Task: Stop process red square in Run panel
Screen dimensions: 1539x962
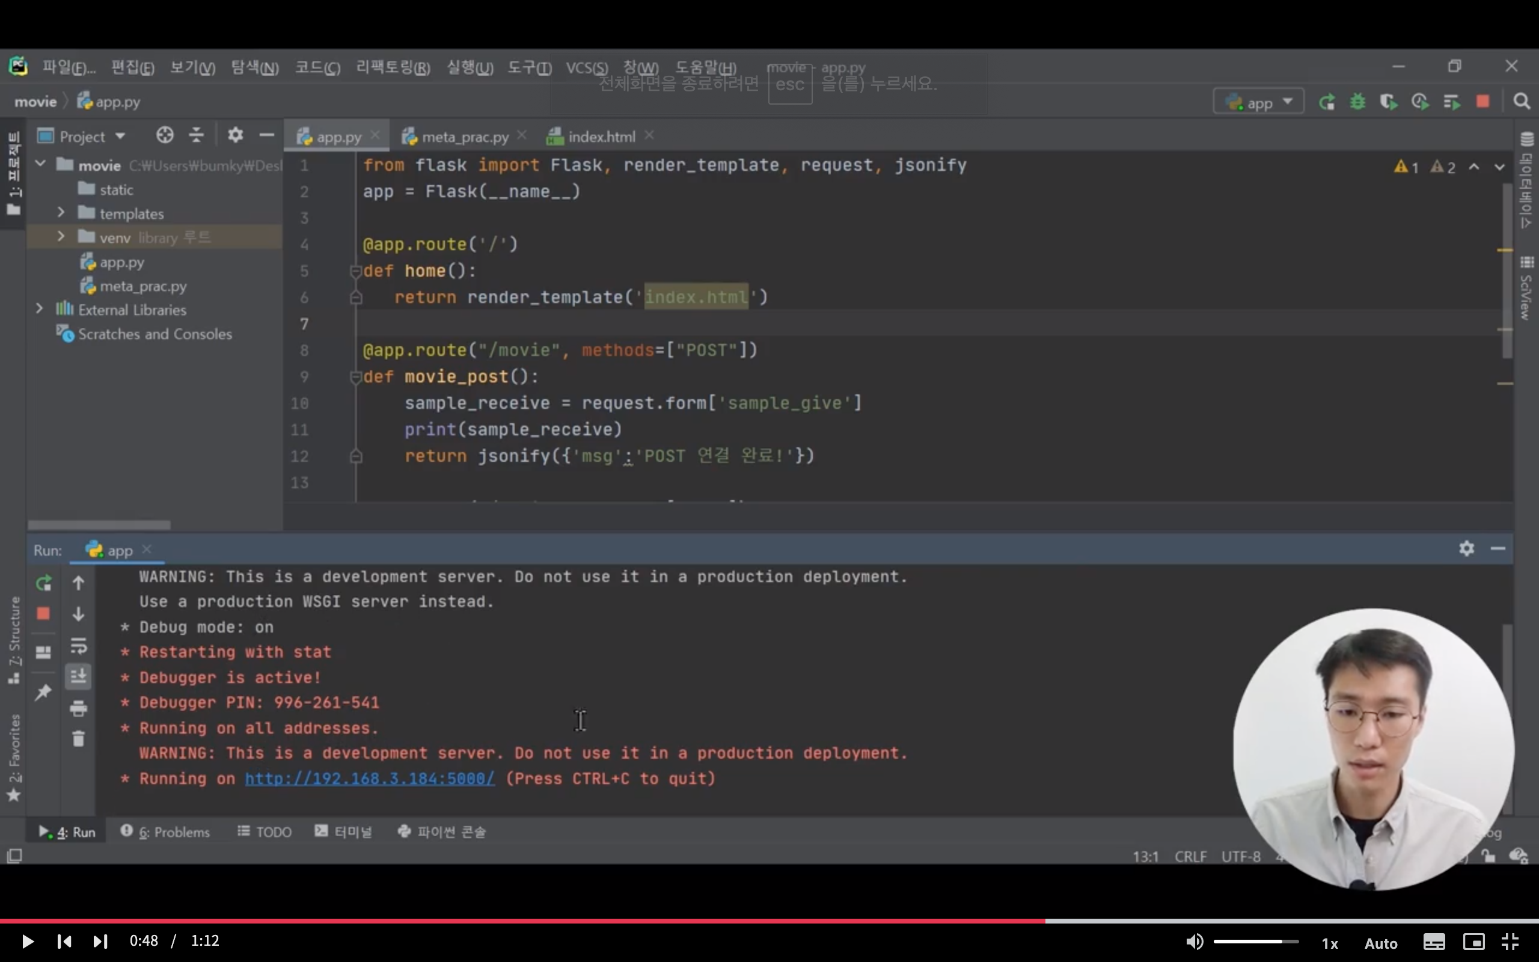Action: point(43,613)
